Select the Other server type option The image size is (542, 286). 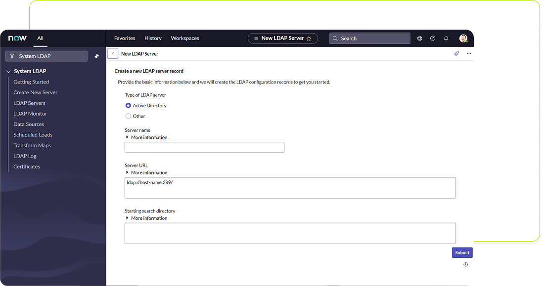pos(129,116)
